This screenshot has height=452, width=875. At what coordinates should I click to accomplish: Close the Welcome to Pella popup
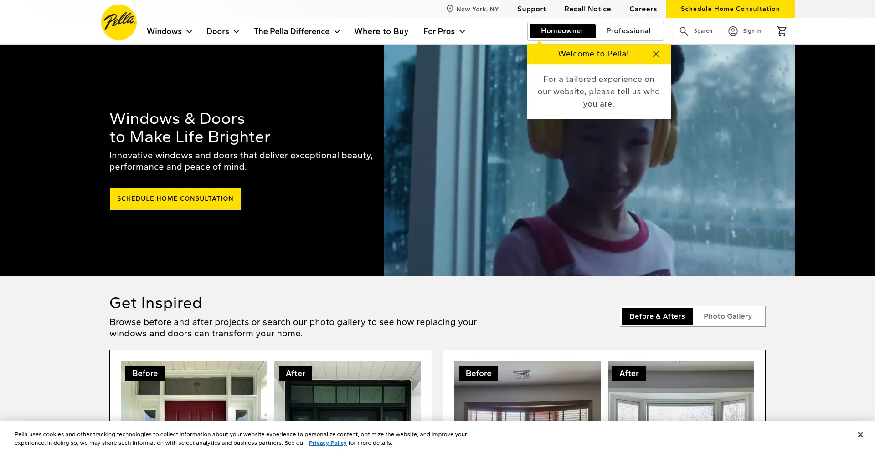tap(656, 54)
